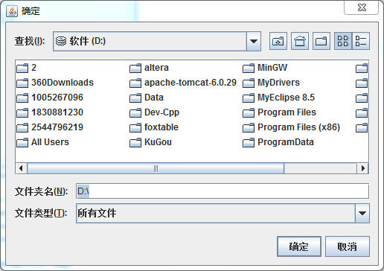Click the scroll right arrow
The width and height of the screenshot is (384, 271).
362,168
